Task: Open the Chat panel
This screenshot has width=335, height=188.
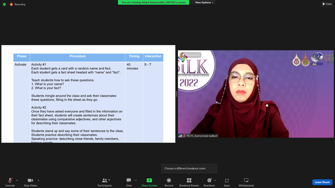Action: pyautogui.click(x=129, y=183)
